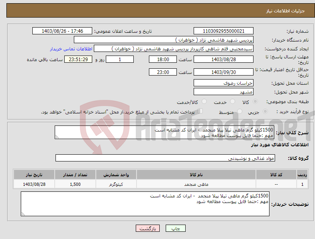Select the جزیی purchase type radio
Screen dimensions: 315x239
(265, 111)
